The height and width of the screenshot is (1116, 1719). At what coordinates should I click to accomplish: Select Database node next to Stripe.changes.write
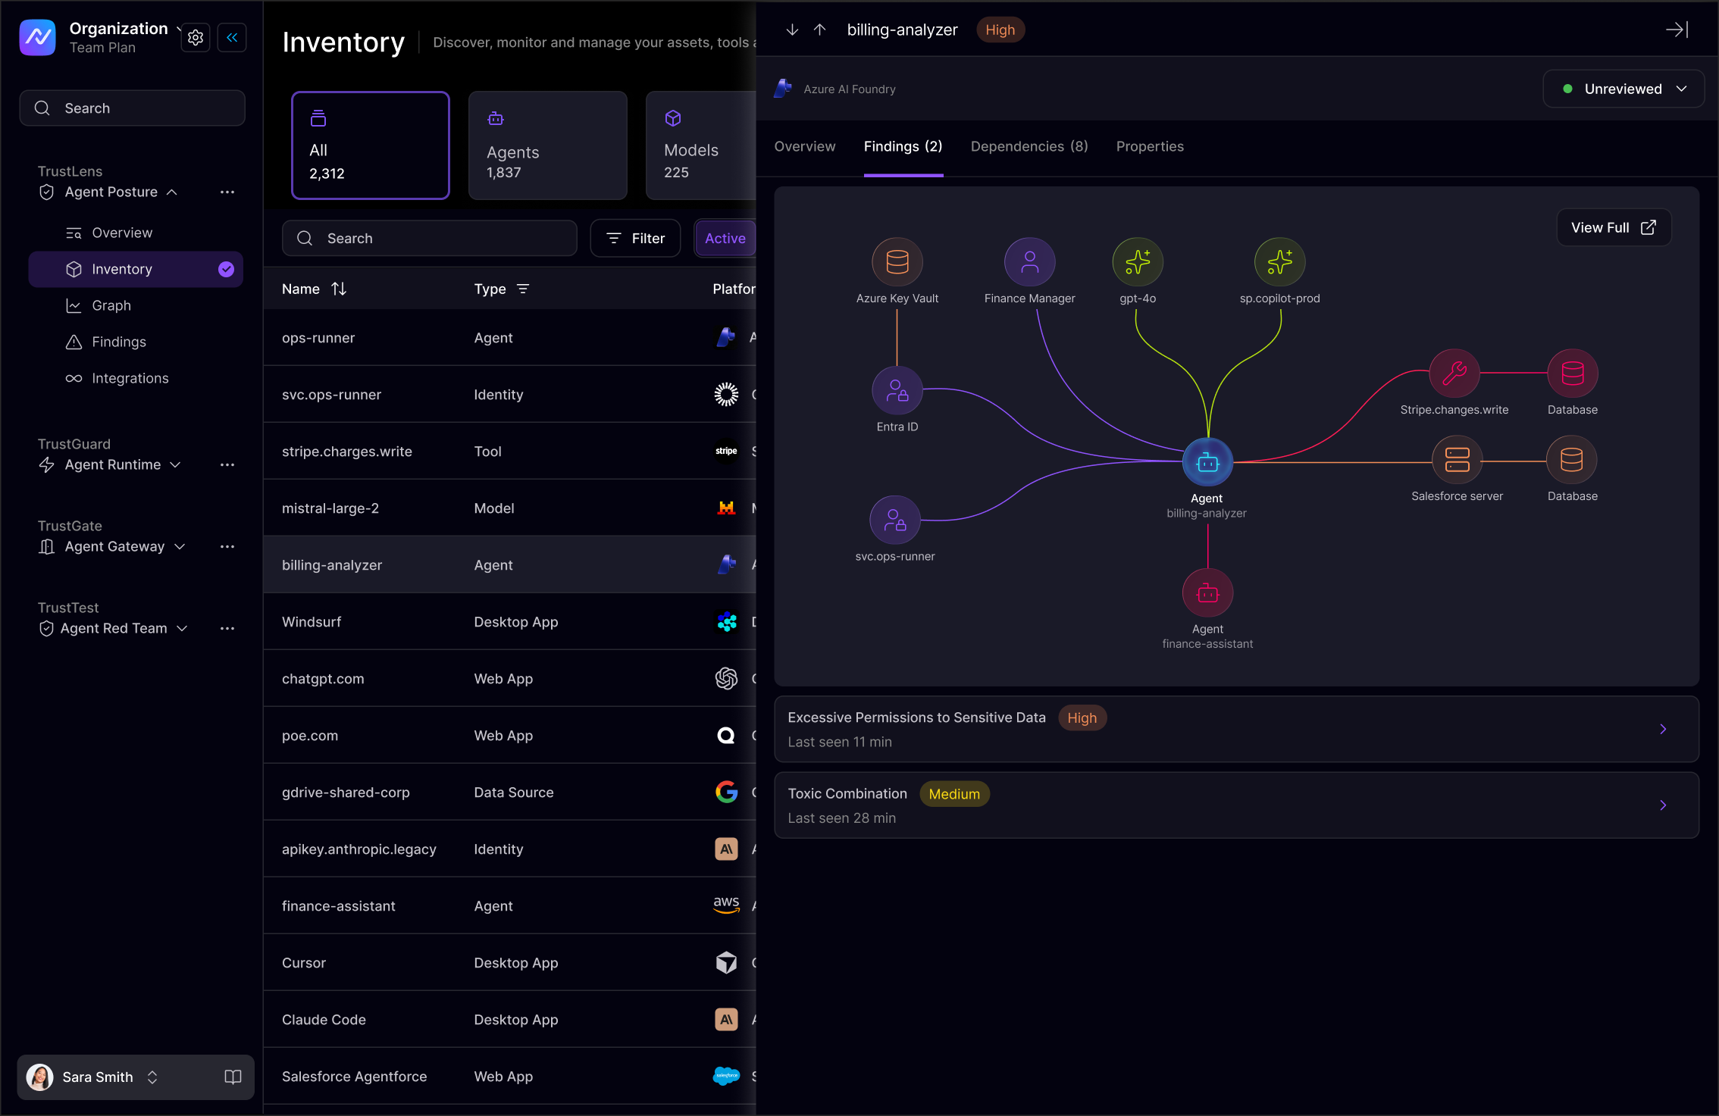coord(1573,374)
